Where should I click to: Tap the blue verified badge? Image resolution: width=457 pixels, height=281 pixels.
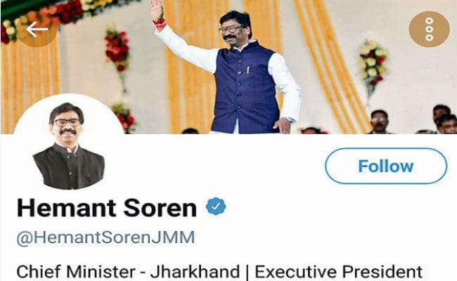[x=216, y=207]
